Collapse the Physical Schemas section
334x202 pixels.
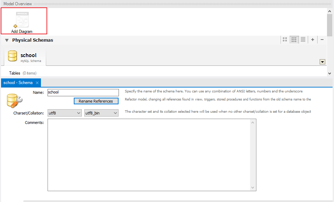click(7, 40)
